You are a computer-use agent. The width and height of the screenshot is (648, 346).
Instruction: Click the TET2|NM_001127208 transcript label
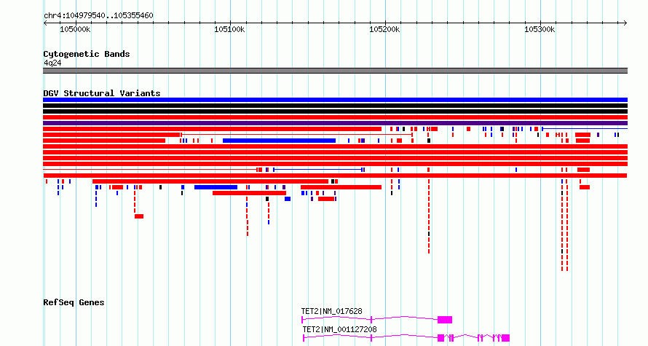(x=340, y=329)
